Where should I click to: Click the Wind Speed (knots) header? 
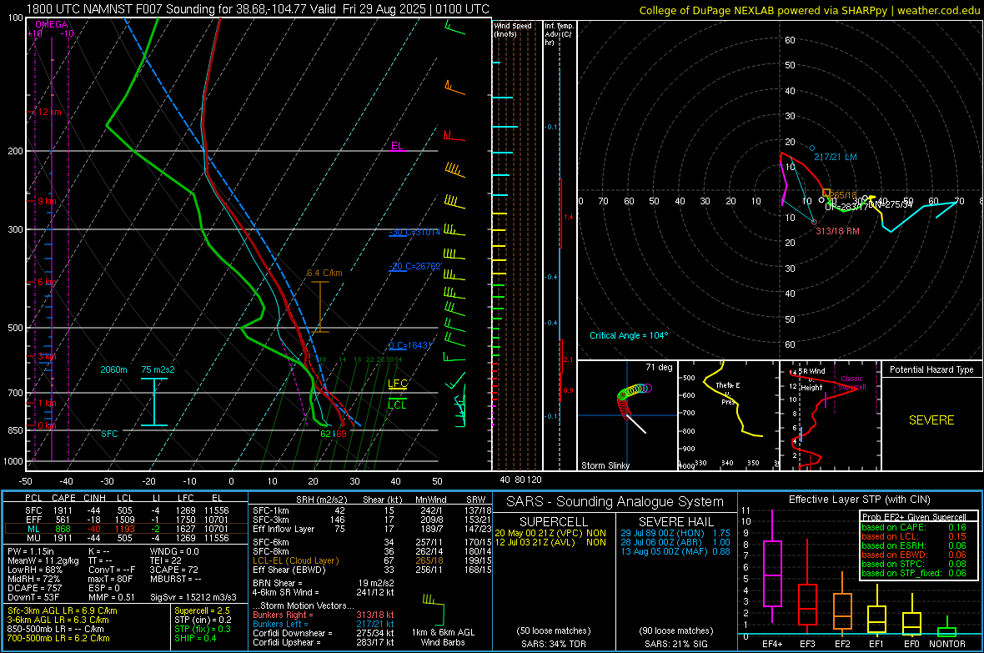click(x=513, y=29)
